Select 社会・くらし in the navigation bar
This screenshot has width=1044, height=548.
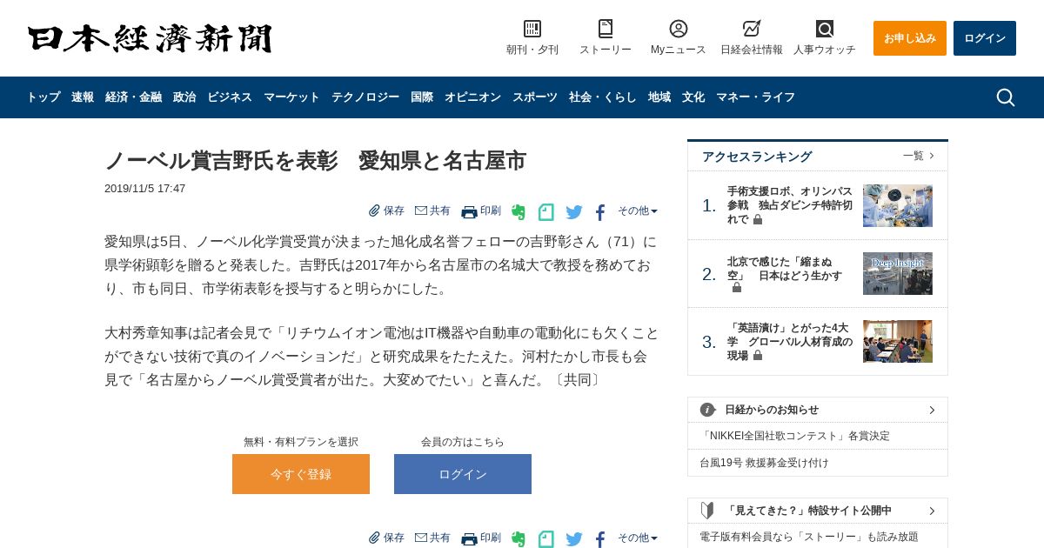tap(603, 97)
